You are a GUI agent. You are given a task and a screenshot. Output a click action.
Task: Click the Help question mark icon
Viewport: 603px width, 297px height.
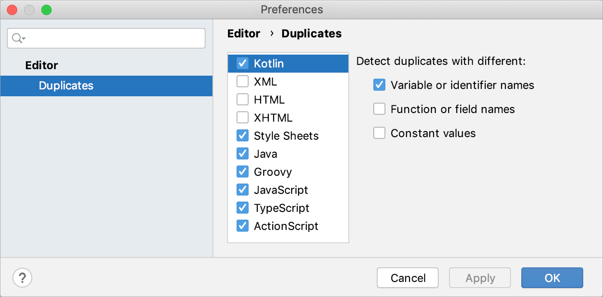[x=22, y=278]
